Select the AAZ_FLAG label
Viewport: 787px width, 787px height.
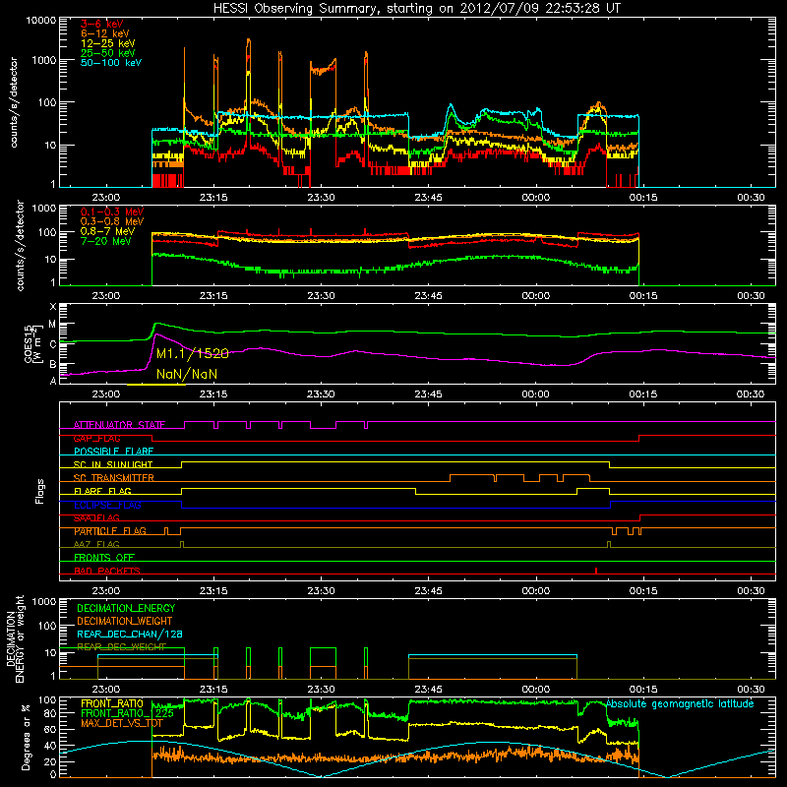pos(96,544)
